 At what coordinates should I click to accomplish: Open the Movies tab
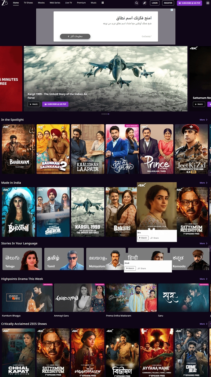point(41,3)
